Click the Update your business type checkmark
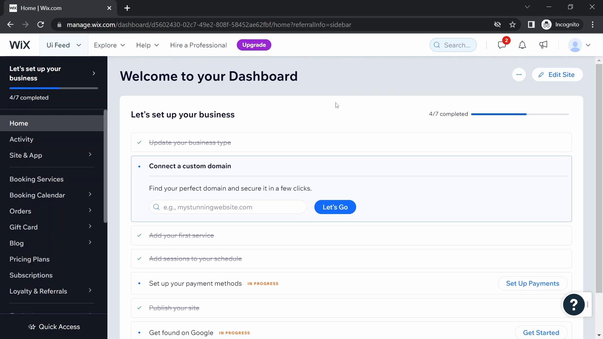This screenshot has height=339, width=603. [139, 143]
